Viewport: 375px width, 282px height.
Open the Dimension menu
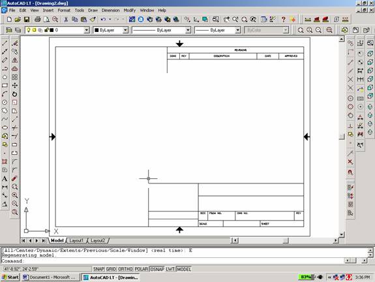(110, 10)
